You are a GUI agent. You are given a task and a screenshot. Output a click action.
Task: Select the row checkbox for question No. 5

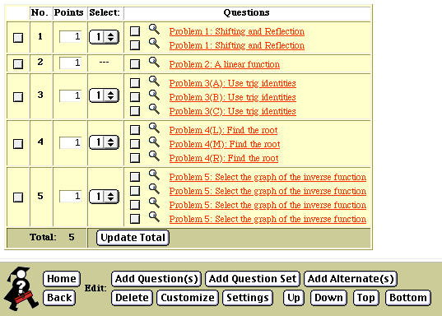tap(18, 197)
